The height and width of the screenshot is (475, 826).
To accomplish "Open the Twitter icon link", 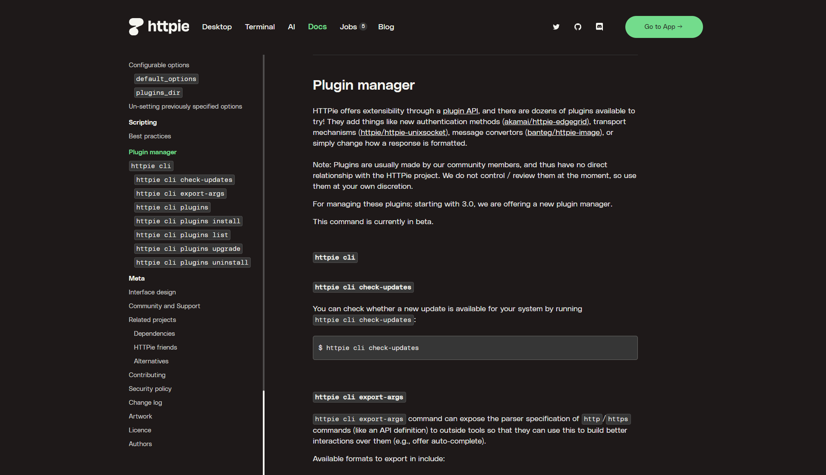I will [x=556, y=27].
